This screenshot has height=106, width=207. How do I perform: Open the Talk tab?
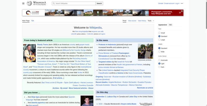click(33, 21)
